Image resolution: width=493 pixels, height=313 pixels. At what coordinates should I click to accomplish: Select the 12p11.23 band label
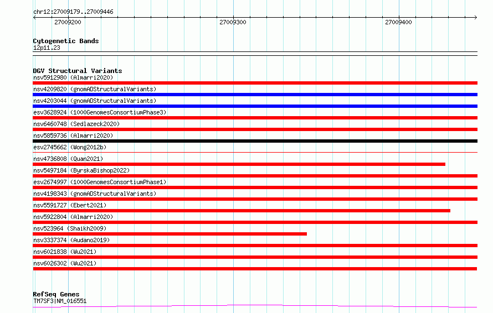click(x=47, y=48)
